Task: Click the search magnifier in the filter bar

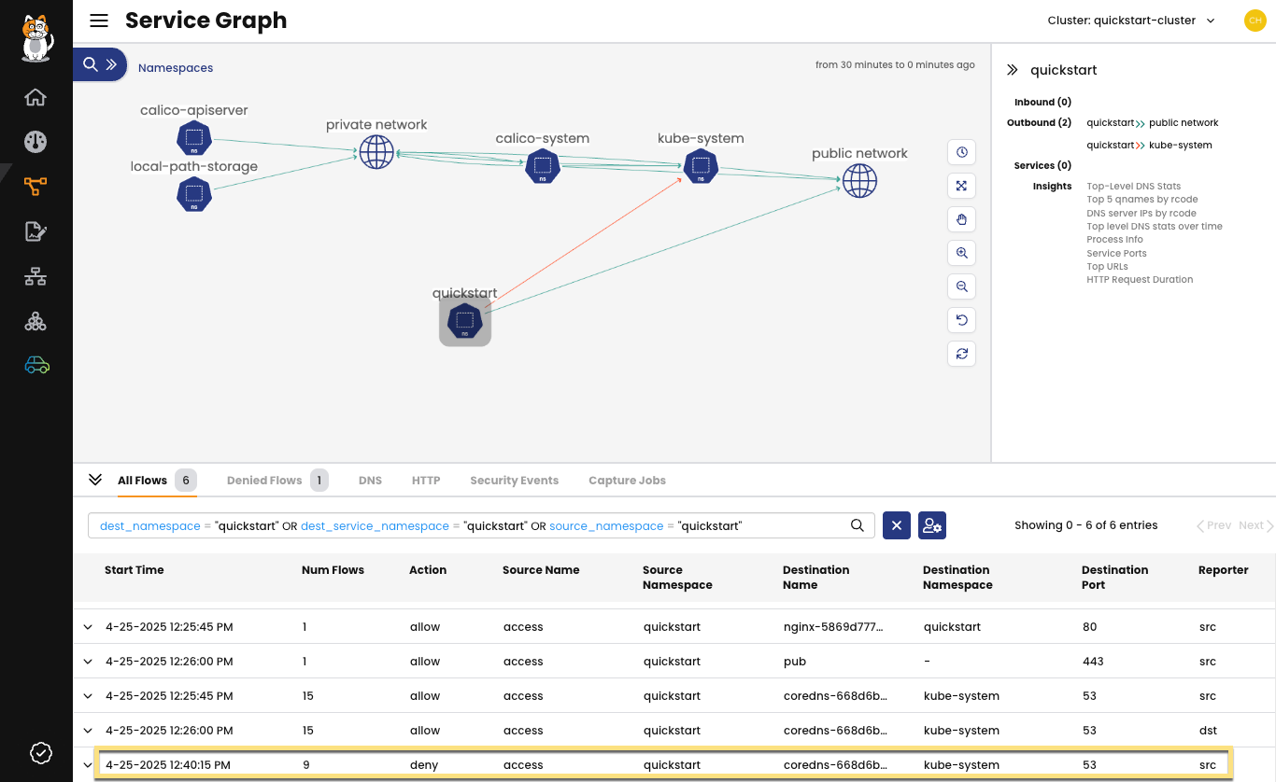Action: (857, 525)
